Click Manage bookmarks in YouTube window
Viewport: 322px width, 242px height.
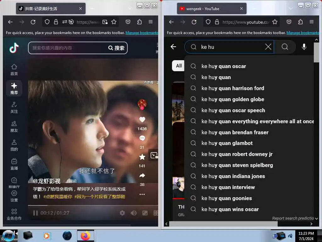coord(303,33)
